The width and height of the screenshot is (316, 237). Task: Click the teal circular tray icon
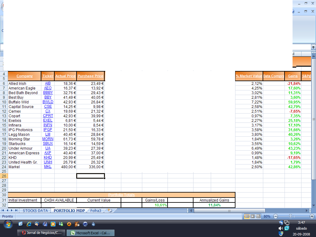(287, 228)
